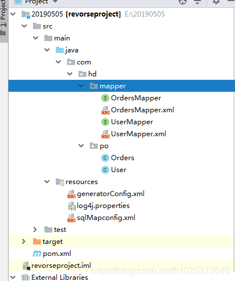Expand the target folder node
235x281 pixels.
coord(24,242)
